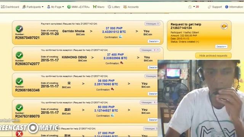The height and width of the screenshot is (137, 244).
Task: Click the Accounts icon
Action: pyautogui.click(x=125, y=7)
